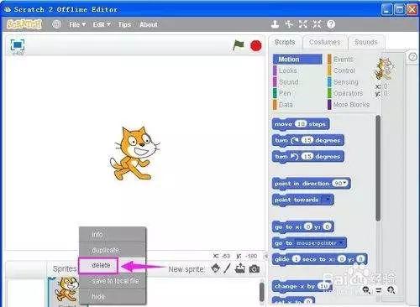The image size is (420, 307).
Task: Paint a new sprite
Action: coord(227,268)
